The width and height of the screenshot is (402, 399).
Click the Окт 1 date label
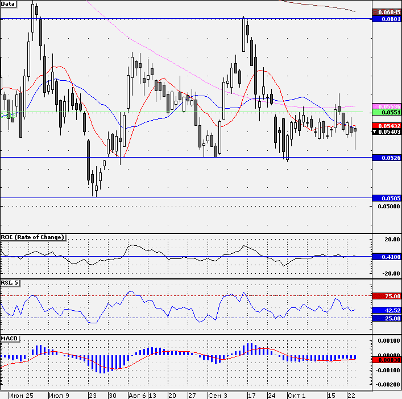297,396
